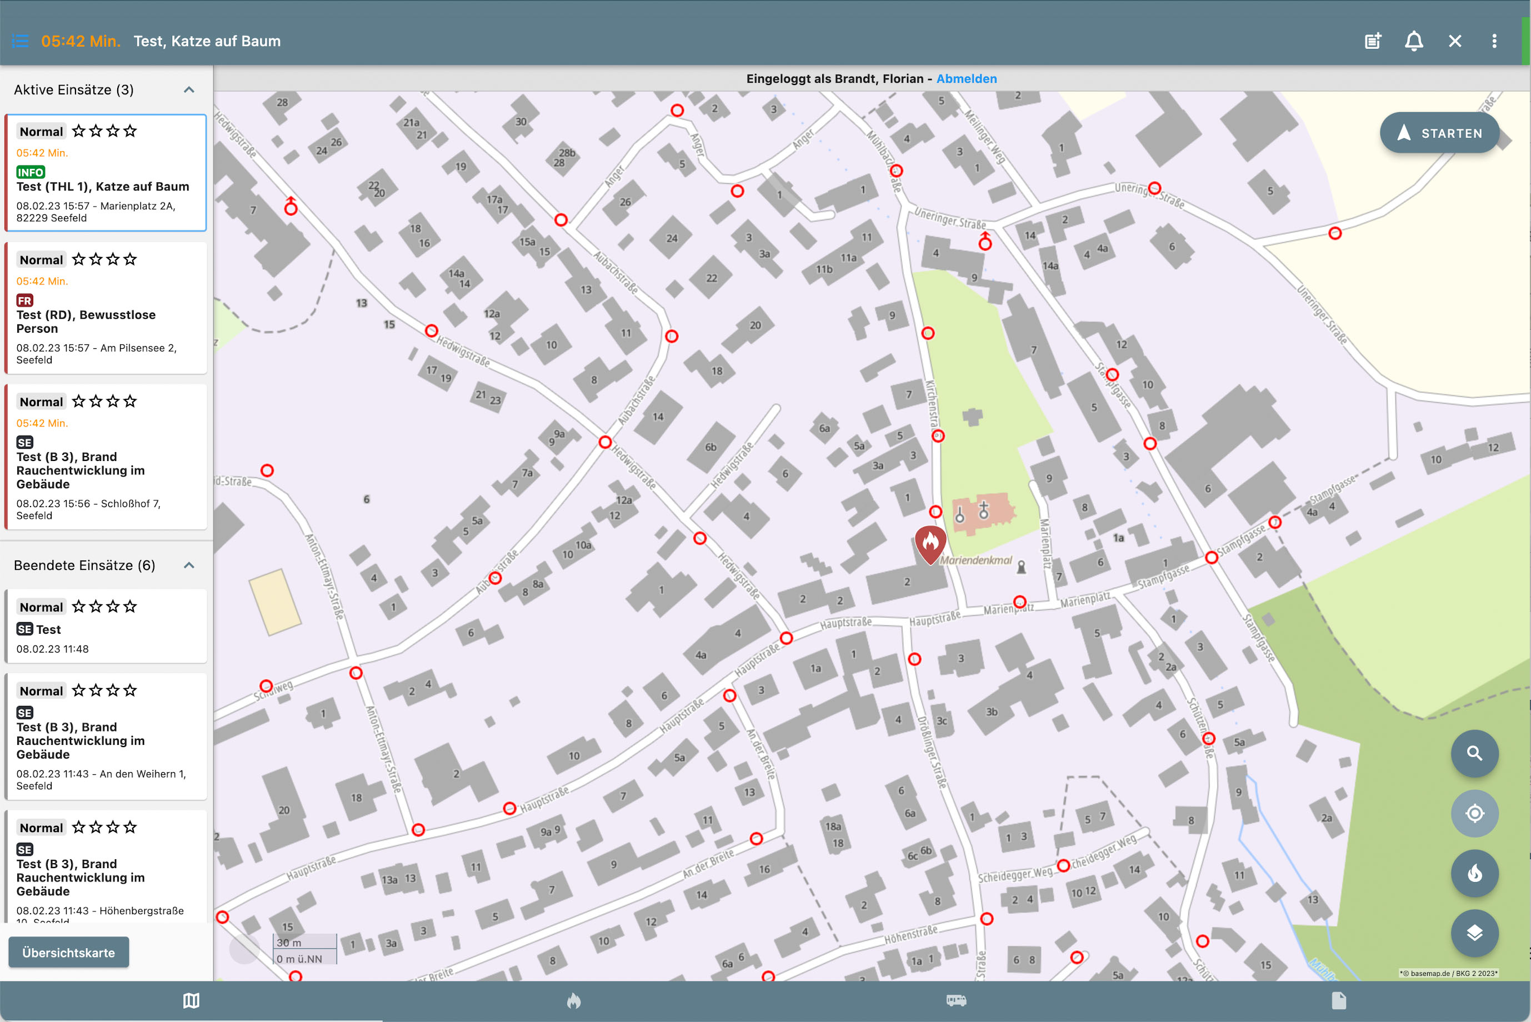This screenshot has width=1531, height=1022.
Task: Collapse the Aktive Einsätze section
Action: [x=189, y=90]
